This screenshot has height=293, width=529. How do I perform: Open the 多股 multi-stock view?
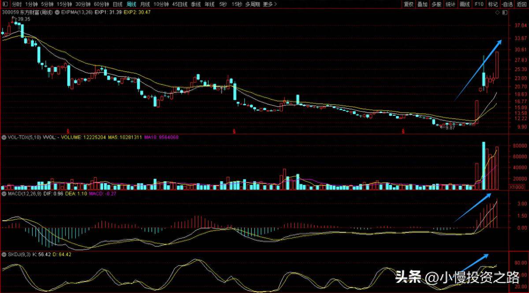tap(436, 4)
